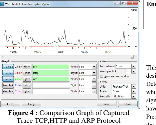
Task: Click the Help button
Action: click(10, 104)
